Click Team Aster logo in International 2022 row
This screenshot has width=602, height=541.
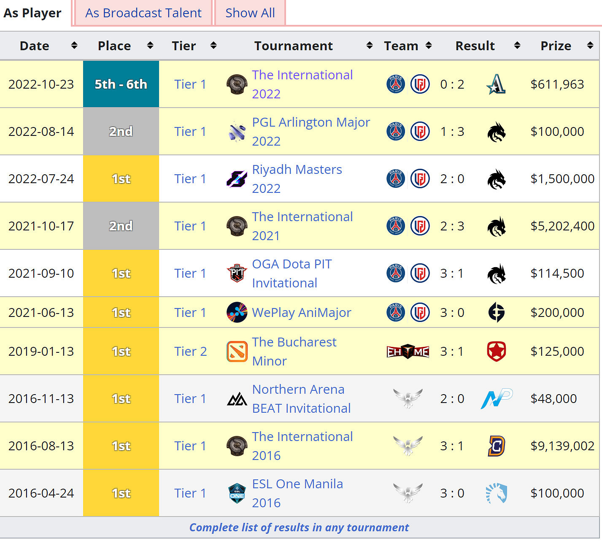(x=496, y=84)
